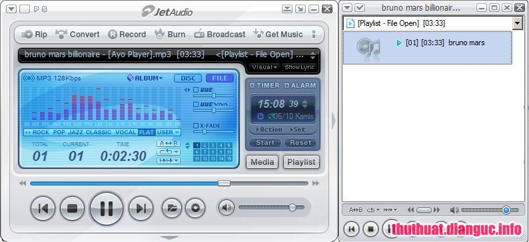This screenshot has width=529, height=242.
Task: Select the CLASSIC equalizer preset
Action: [x=99, y=132]
